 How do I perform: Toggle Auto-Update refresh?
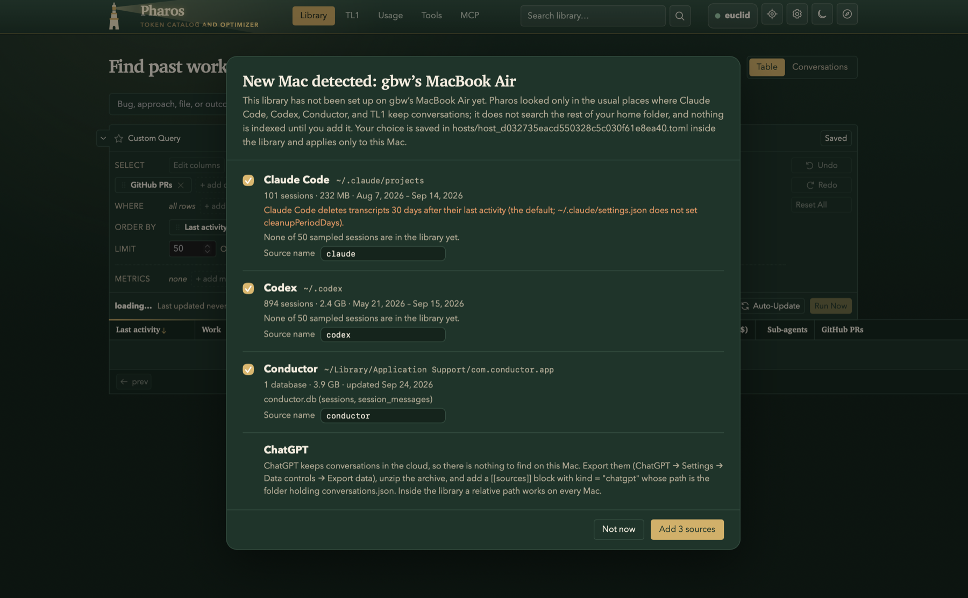(771, 306)
